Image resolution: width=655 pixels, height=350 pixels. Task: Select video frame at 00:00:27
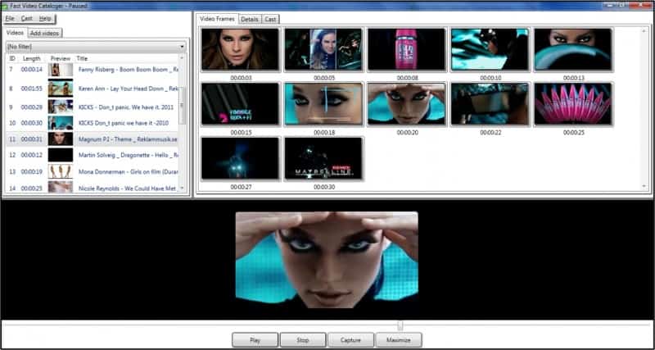point(240,158)
